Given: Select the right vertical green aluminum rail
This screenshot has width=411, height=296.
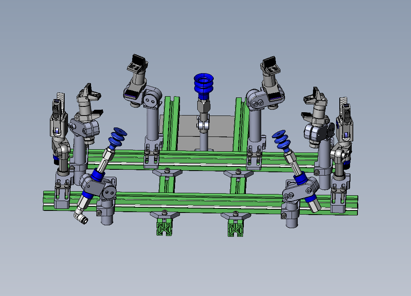Looking at the screenshot, I should pyautogui.click(x=241, y=123).
